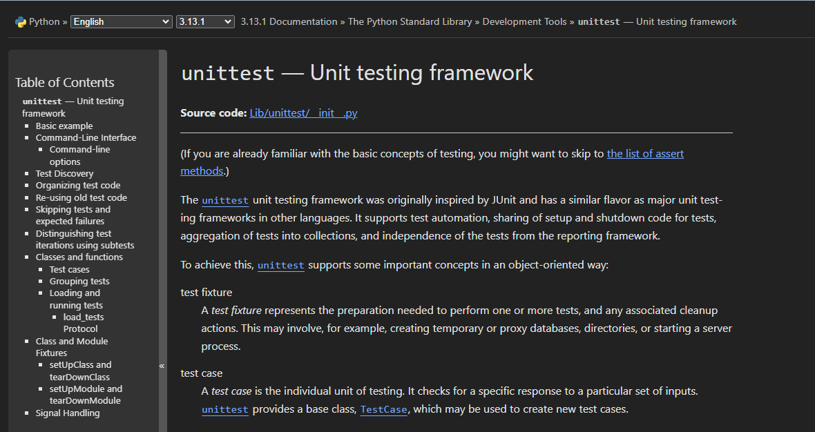
Task: Open the version dropdown showing 3.13.1
Action: pos(204,21)
